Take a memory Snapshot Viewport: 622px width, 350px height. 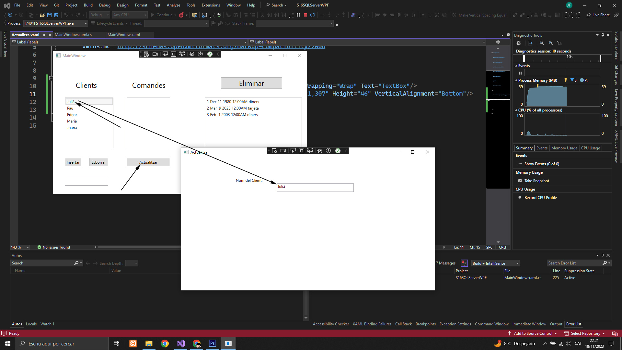tap(536, 181)
